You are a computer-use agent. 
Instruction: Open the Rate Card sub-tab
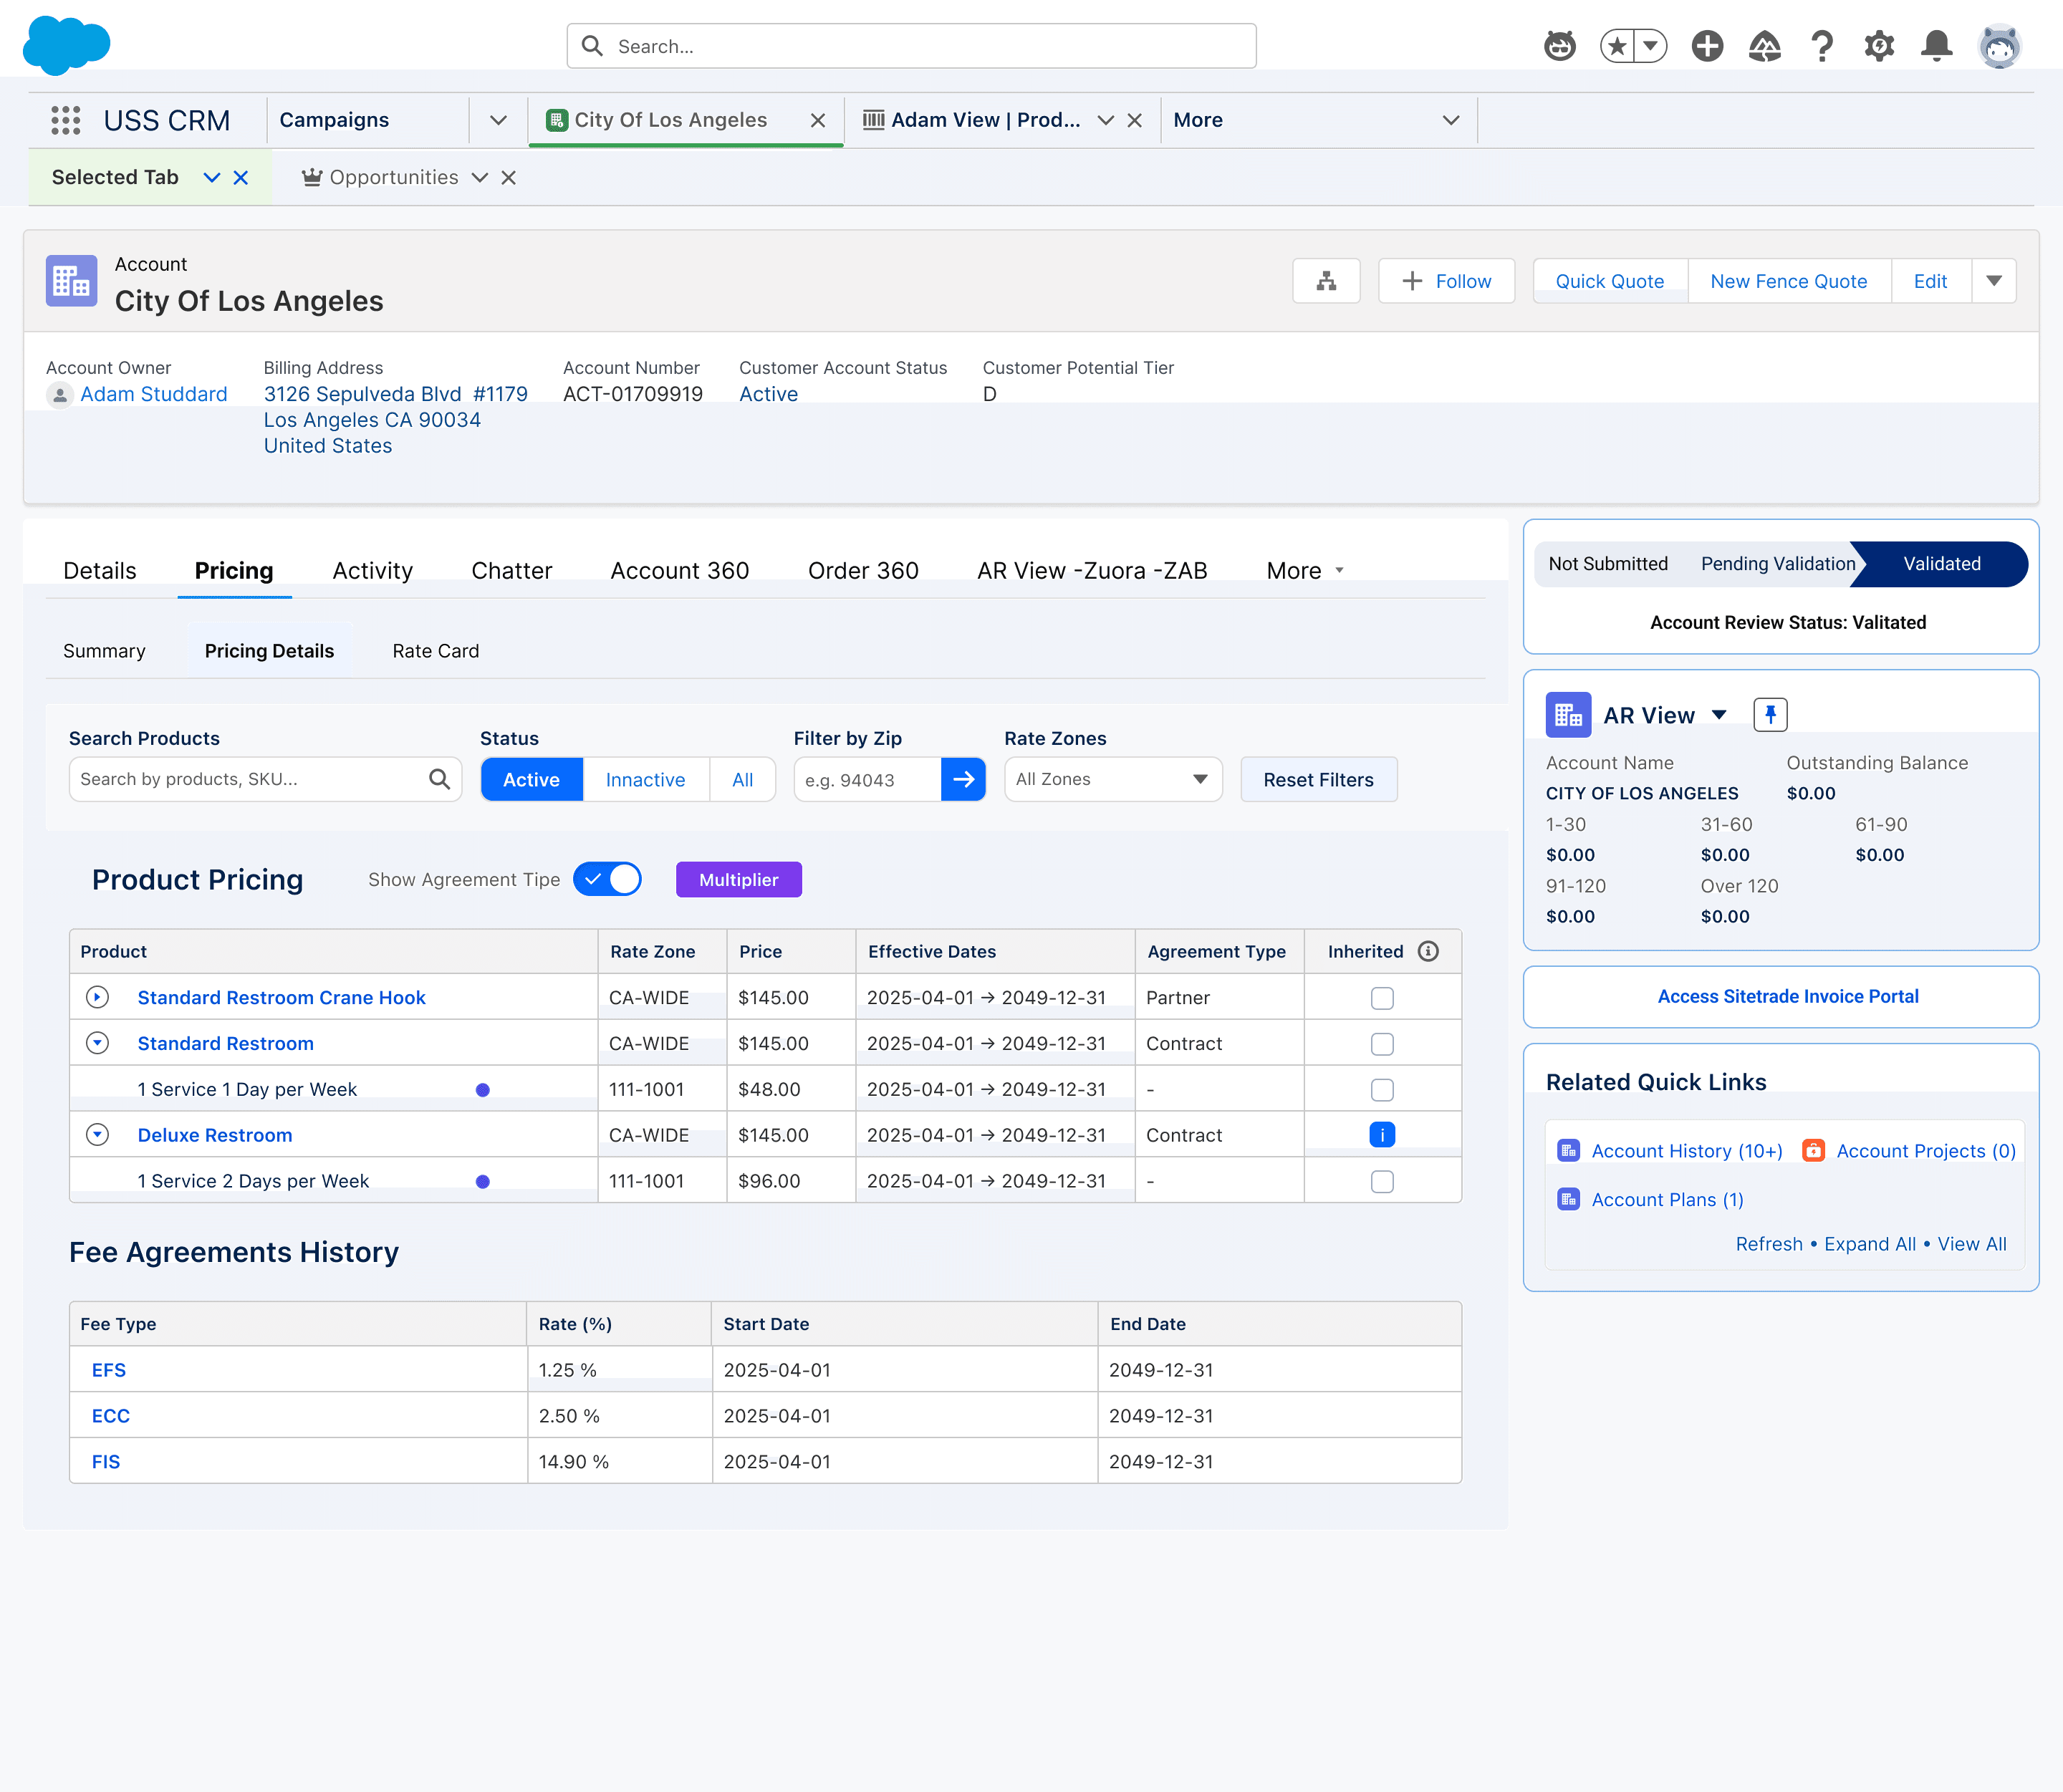pyautogui.click(x=435, y=651)
